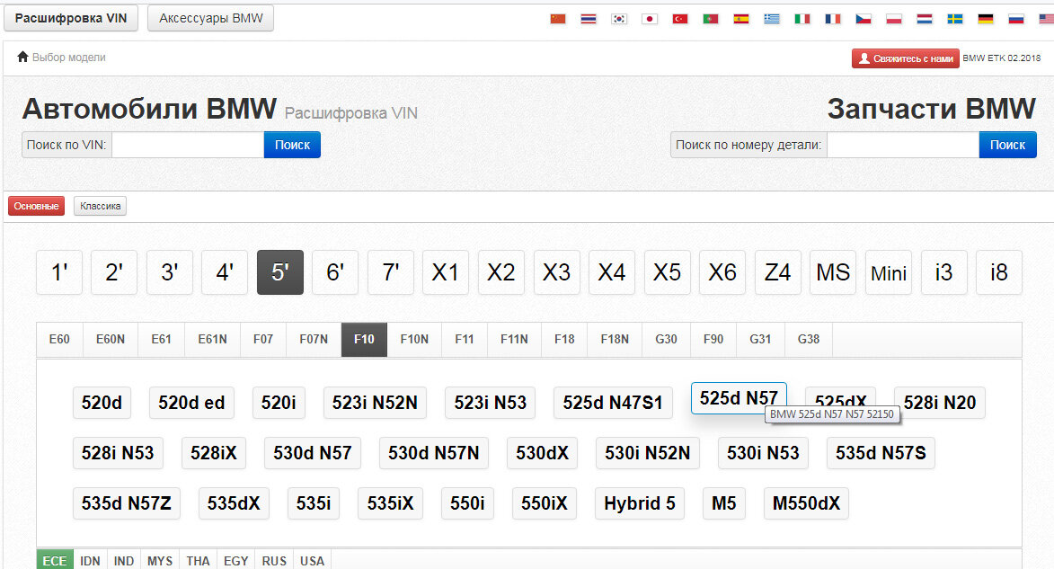Image resolution: width=1054 pixels, height=569 pixels.
Task: Pick the Z4 series button
Action: pos(778,272)
